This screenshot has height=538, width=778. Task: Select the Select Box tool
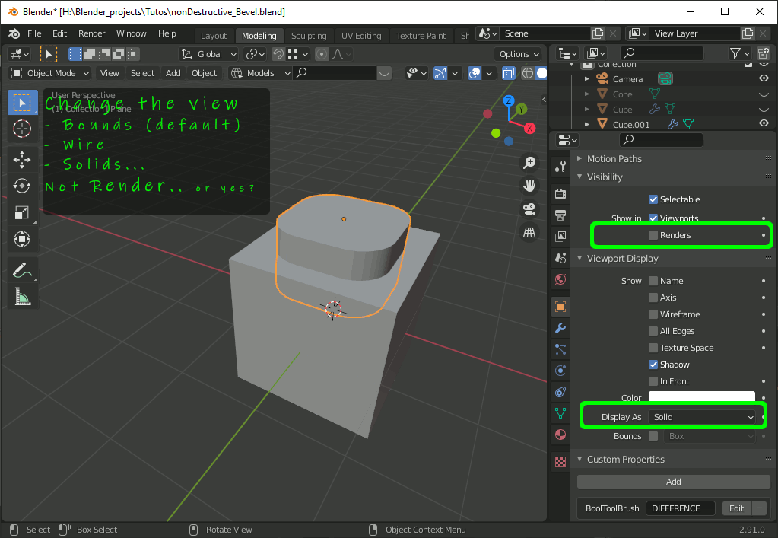[x=22, y=103]
